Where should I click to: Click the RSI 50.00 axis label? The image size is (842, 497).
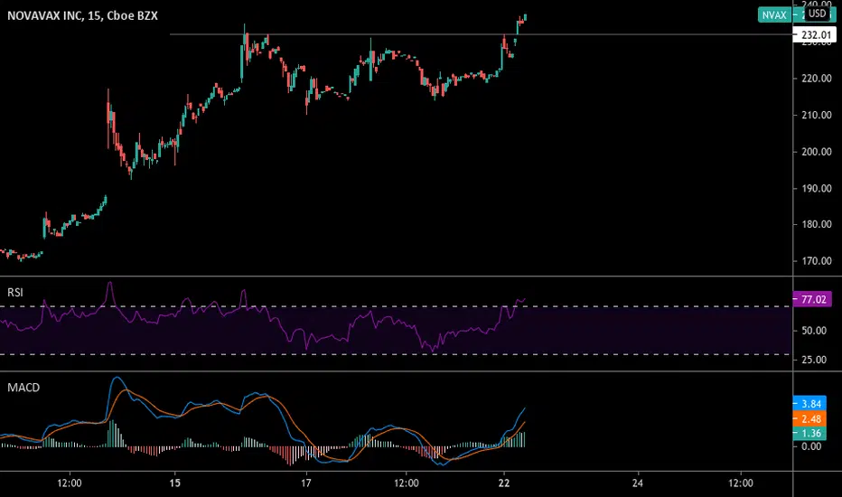(814, 331)
